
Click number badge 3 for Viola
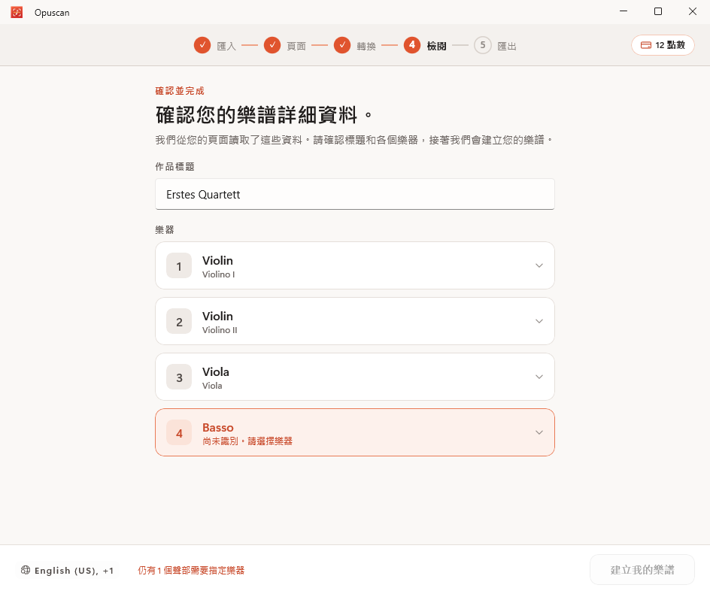[179, 377]
